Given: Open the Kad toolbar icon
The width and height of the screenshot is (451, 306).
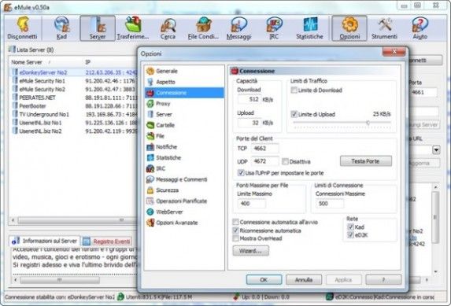Looking at the screenshot, I should (61, 28).
